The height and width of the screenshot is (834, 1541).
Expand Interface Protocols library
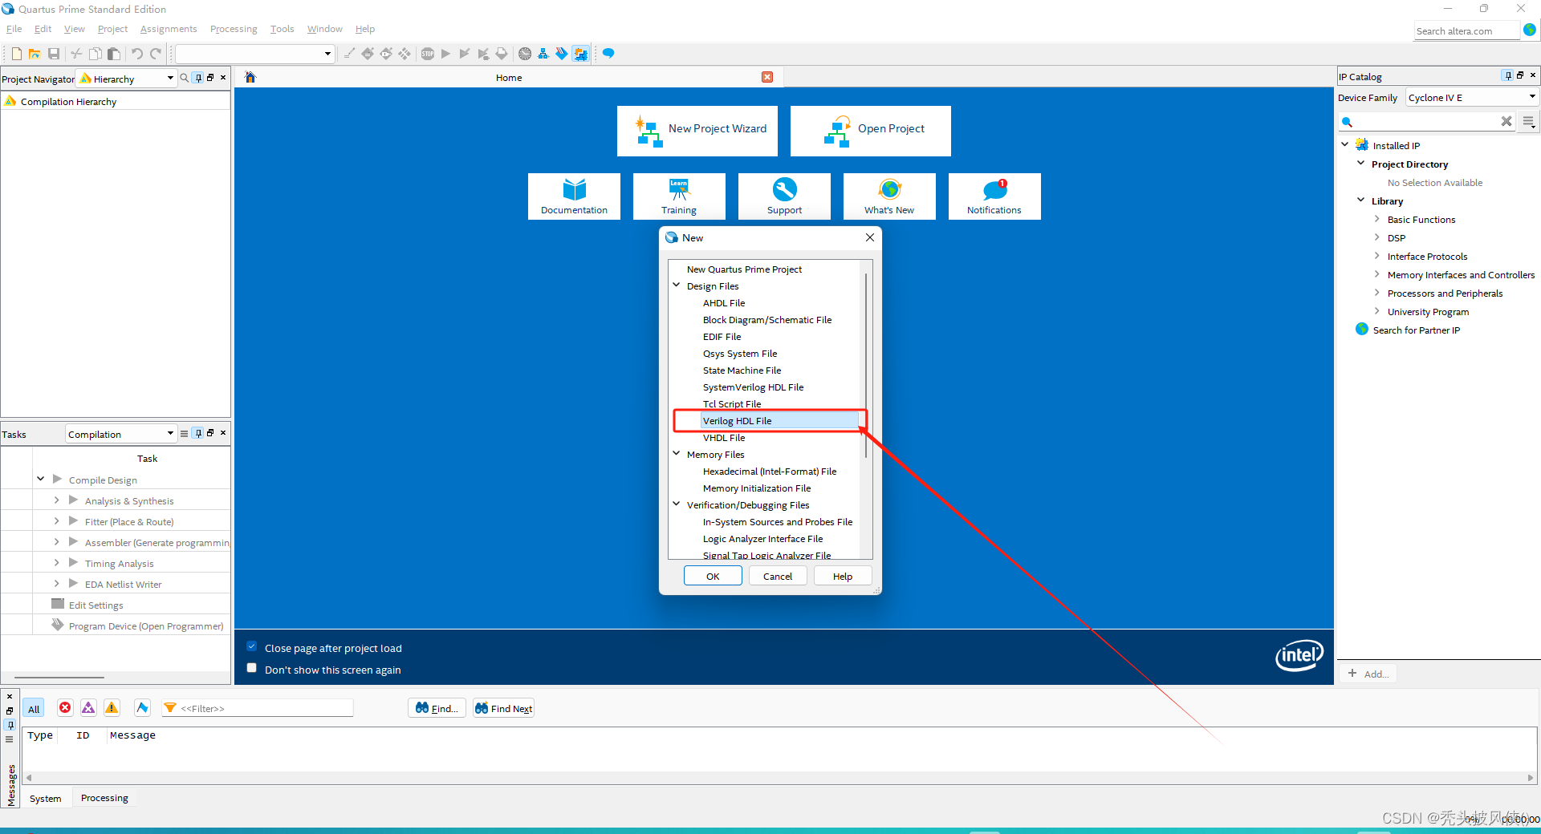tap(1377, 255)
